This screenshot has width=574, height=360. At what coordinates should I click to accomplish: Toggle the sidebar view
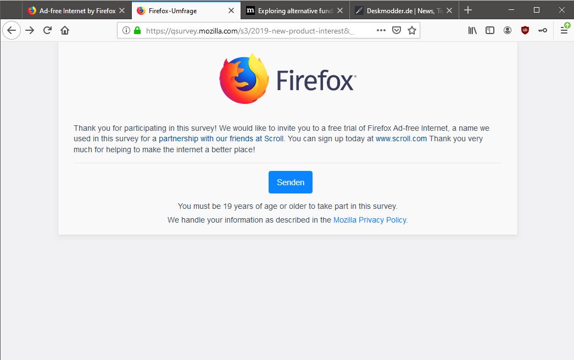click(x=490, y=30)
